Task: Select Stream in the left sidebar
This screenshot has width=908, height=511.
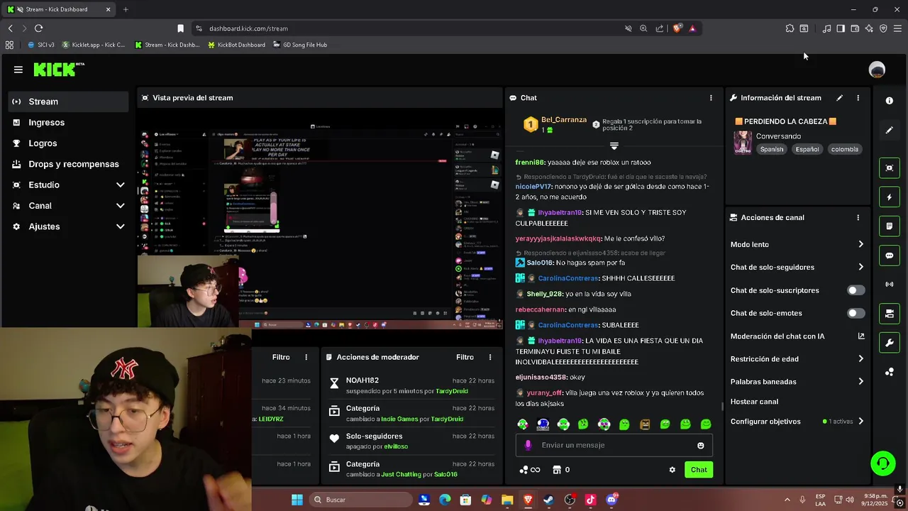Action: pos(69,101)
